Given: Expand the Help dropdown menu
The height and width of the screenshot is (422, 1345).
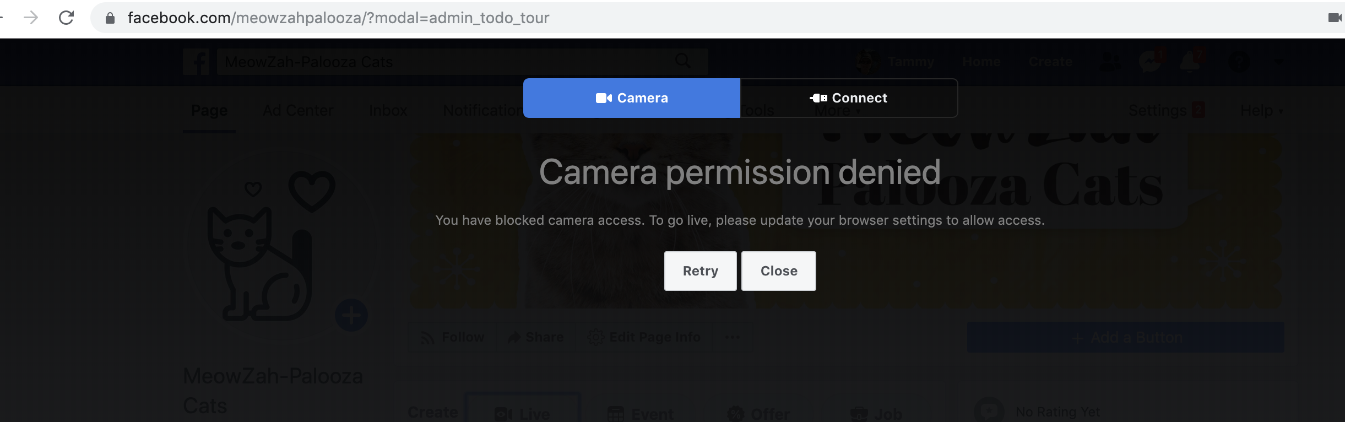Looking at the screenshot, I should coord(1261,111).
